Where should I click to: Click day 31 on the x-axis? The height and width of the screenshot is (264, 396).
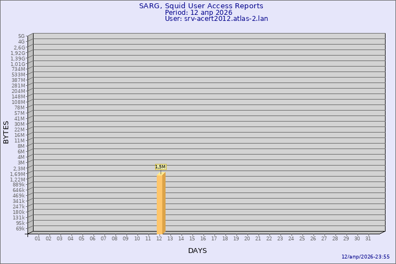point(368,238)
